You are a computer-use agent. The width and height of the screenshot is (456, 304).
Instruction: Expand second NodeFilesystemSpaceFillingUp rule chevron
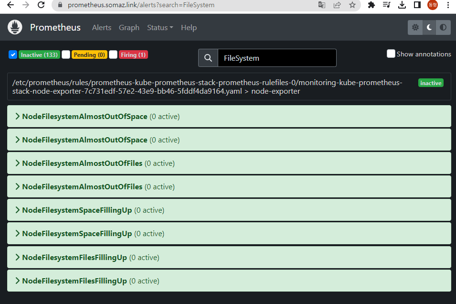click(18, 234)
